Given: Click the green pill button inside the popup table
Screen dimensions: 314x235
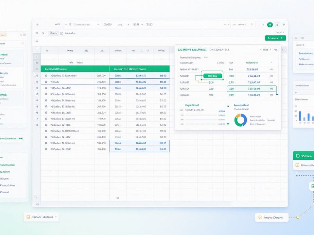Looking at the screenshot, I should coord(213,76).
